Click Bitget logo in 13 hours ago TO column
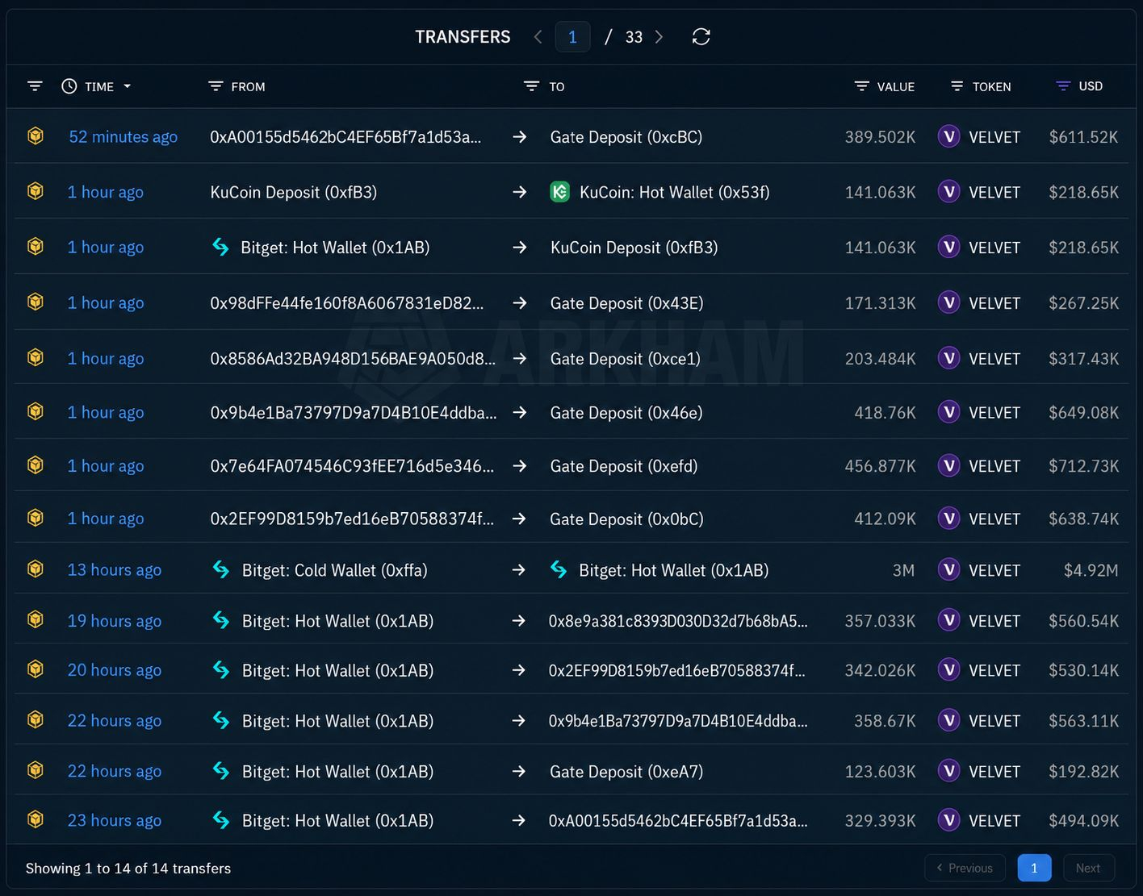Viewport: 1143px width, 896px height. coord(559,569)
